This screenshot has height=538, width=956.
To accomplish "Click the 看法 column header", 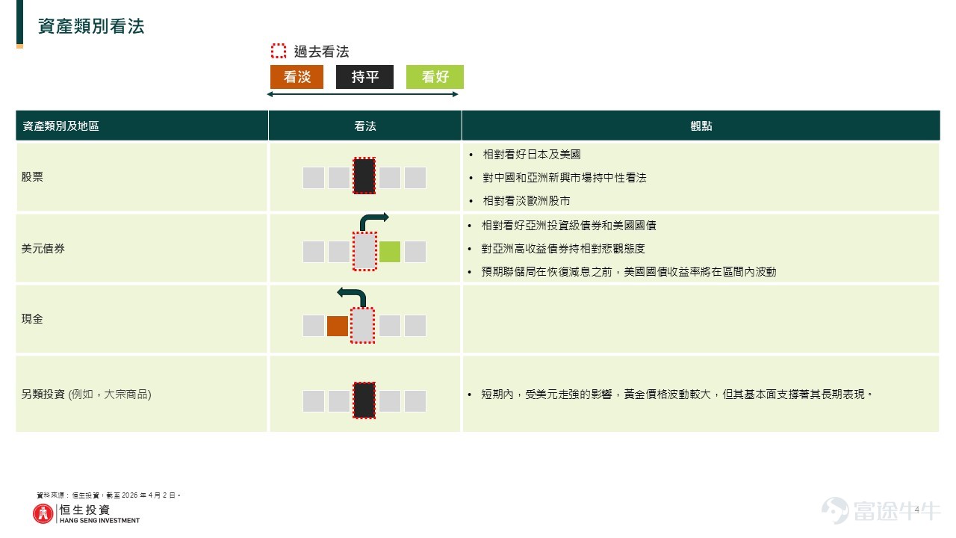I will coord(365,126).
